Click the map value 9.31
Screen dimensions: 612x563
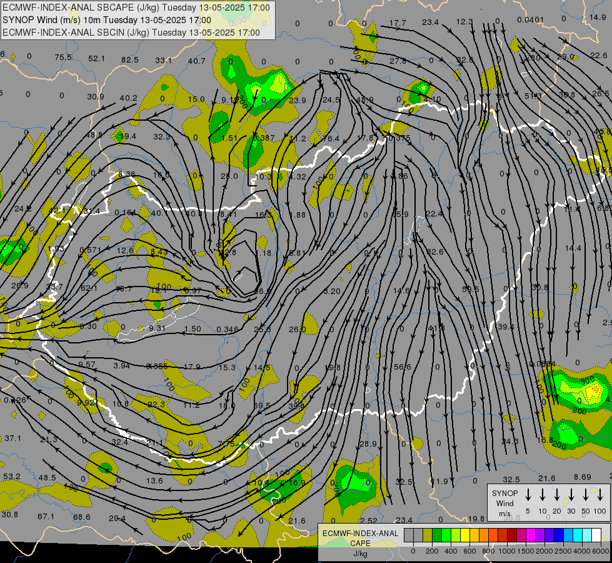(x=157, y=328)
